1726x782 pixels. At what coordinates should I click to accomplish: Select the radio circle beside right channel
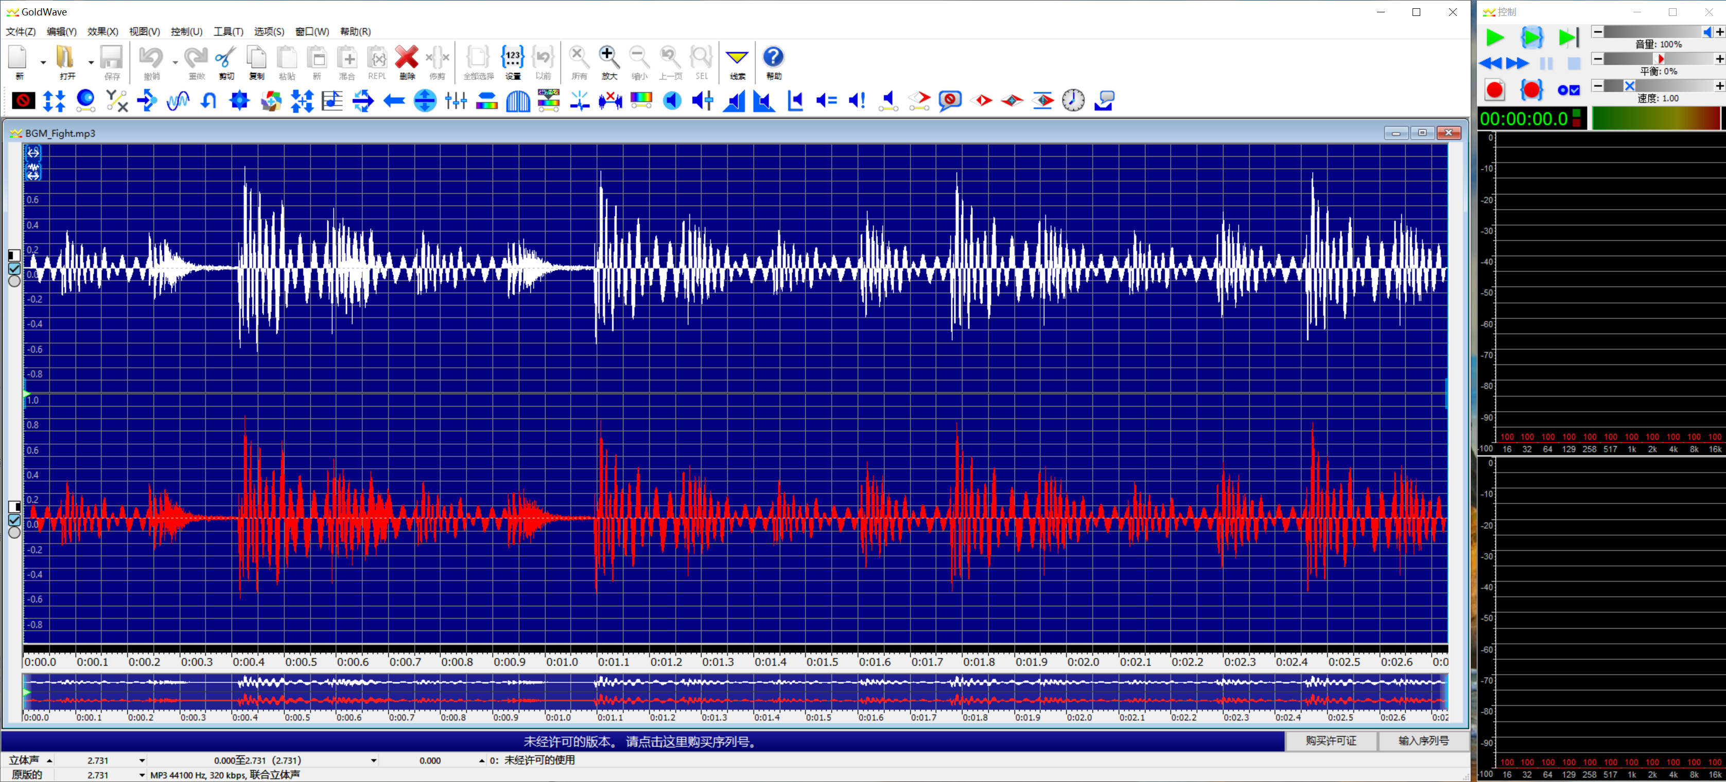tap(14, 533)
